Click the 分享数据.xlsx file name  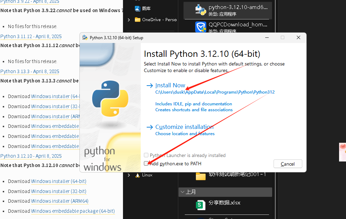pos(224,203)
